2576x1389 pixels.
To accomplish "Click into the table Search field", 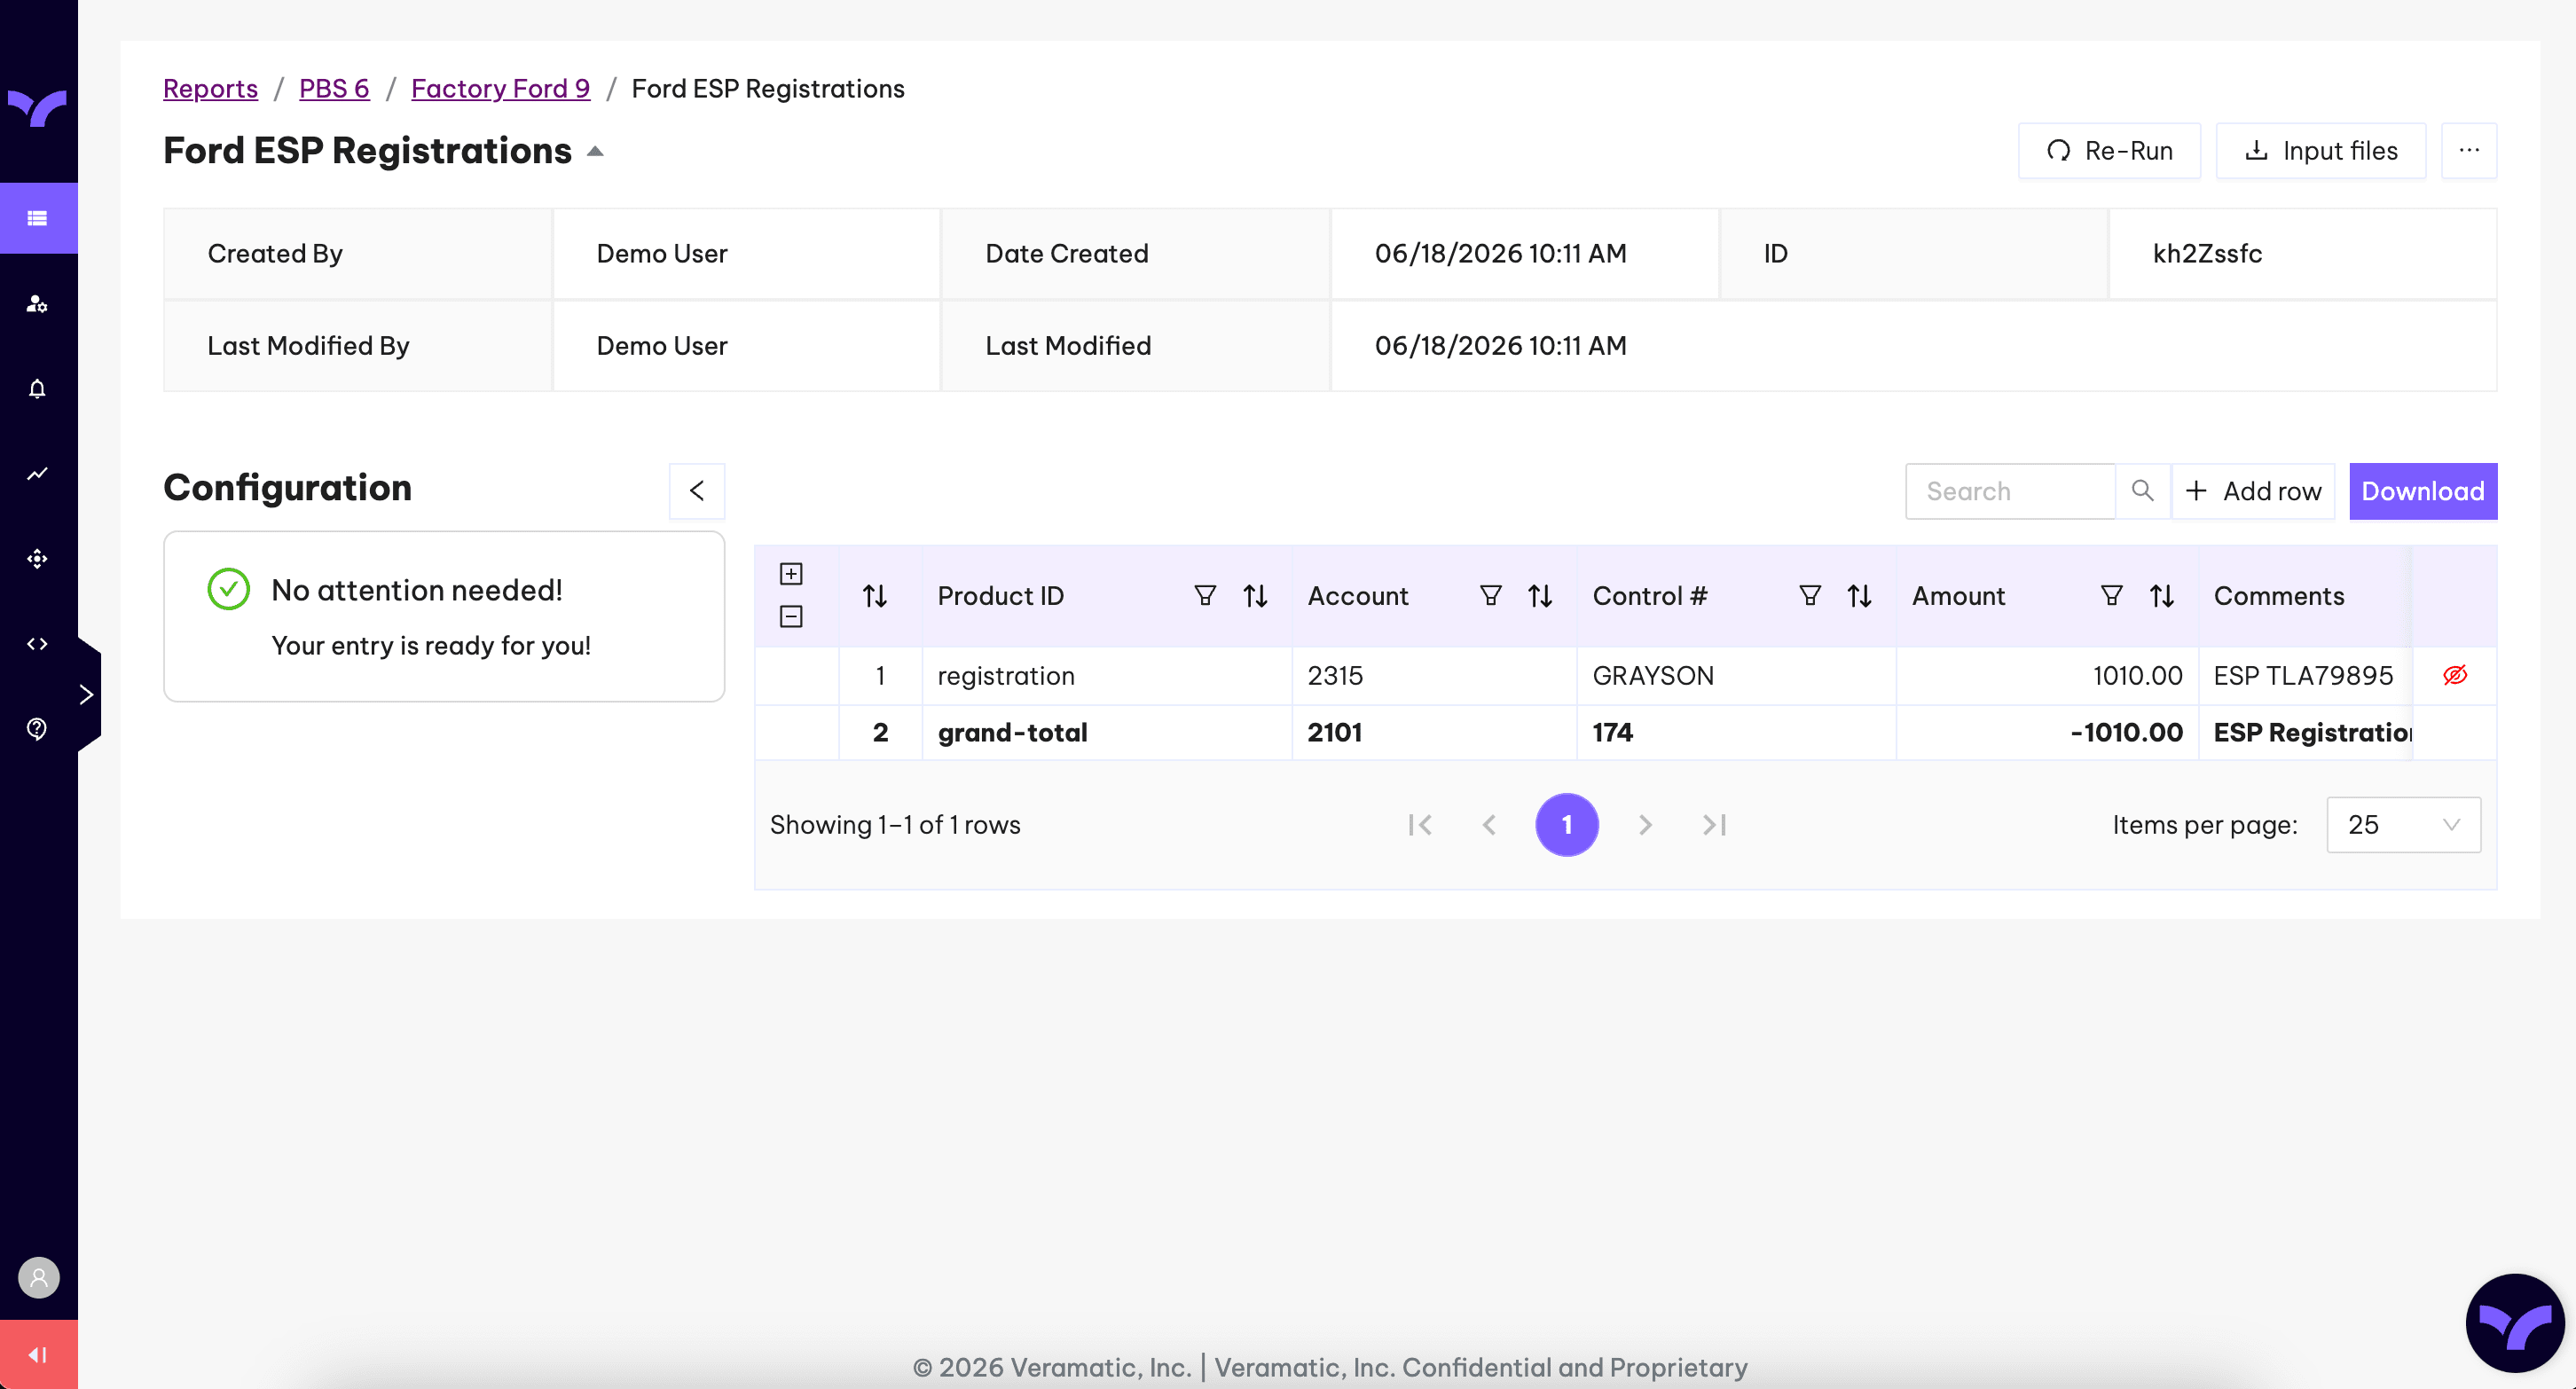I will click(2010, 491).
